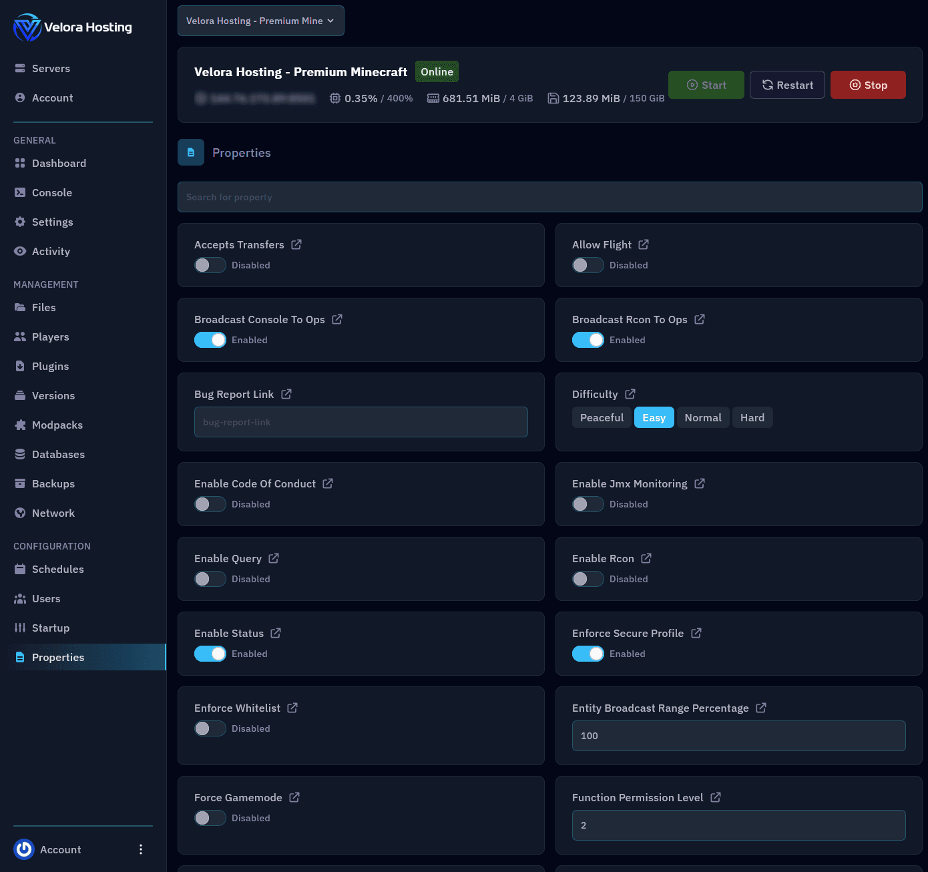
Task: Turn on the Enforce Whitelist switch
Action: (x=210, y=728)
